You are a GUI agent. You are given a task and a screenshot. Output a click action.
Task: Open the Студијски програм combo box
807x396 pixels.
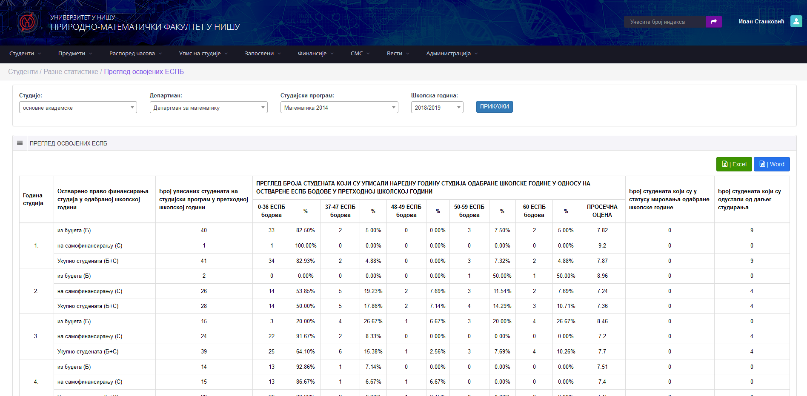[x=339, y=108]
